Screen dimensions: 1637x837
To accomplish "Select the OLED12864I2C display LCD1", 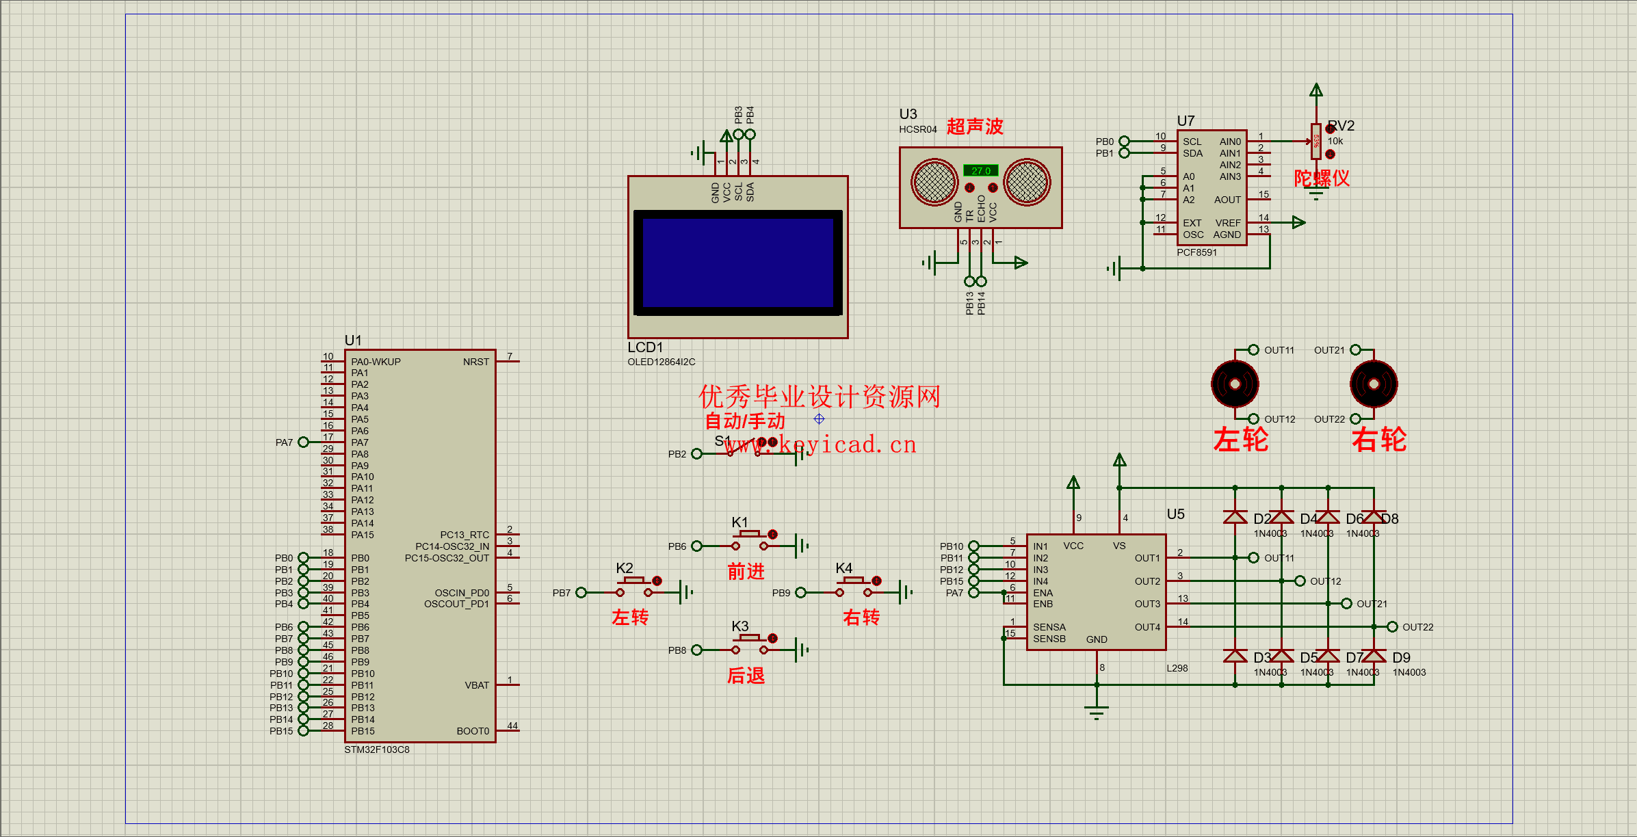I will pyautogui.click(x=738, y=257).
